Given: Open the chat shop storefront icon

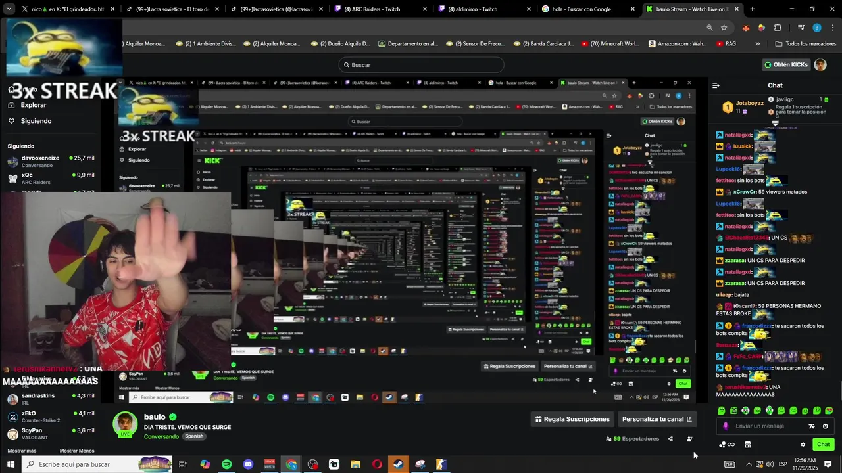Looking at the screenshot, I should pos(747,445).
